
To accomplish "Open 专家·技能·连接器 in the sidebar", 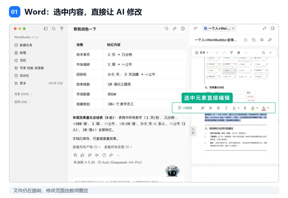I will pyautogui.click(x=29, y=68).
